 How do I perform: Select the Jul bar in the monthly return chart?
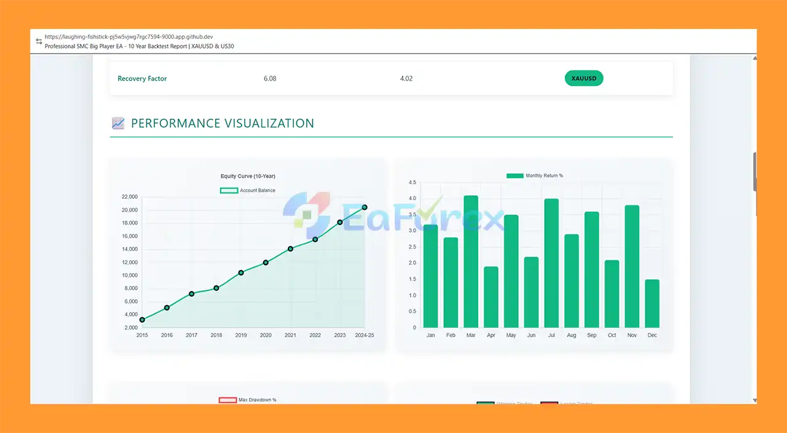click(552, 263)
